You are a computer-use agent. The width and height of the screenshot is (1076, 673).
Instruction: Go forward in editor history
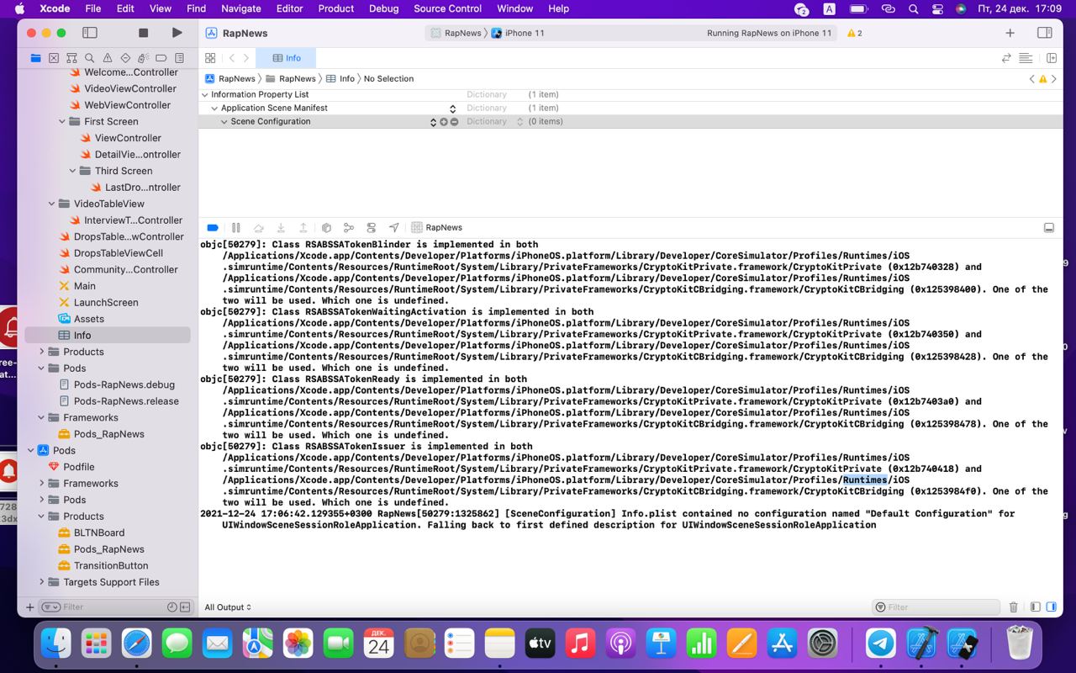point(245,58)
